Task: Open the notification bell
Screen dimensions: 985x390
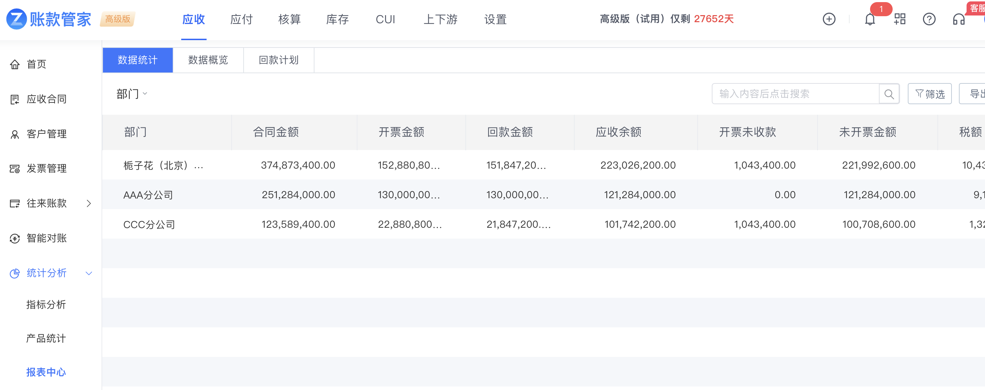Action: pyautogui.click(x=869, y=19)
